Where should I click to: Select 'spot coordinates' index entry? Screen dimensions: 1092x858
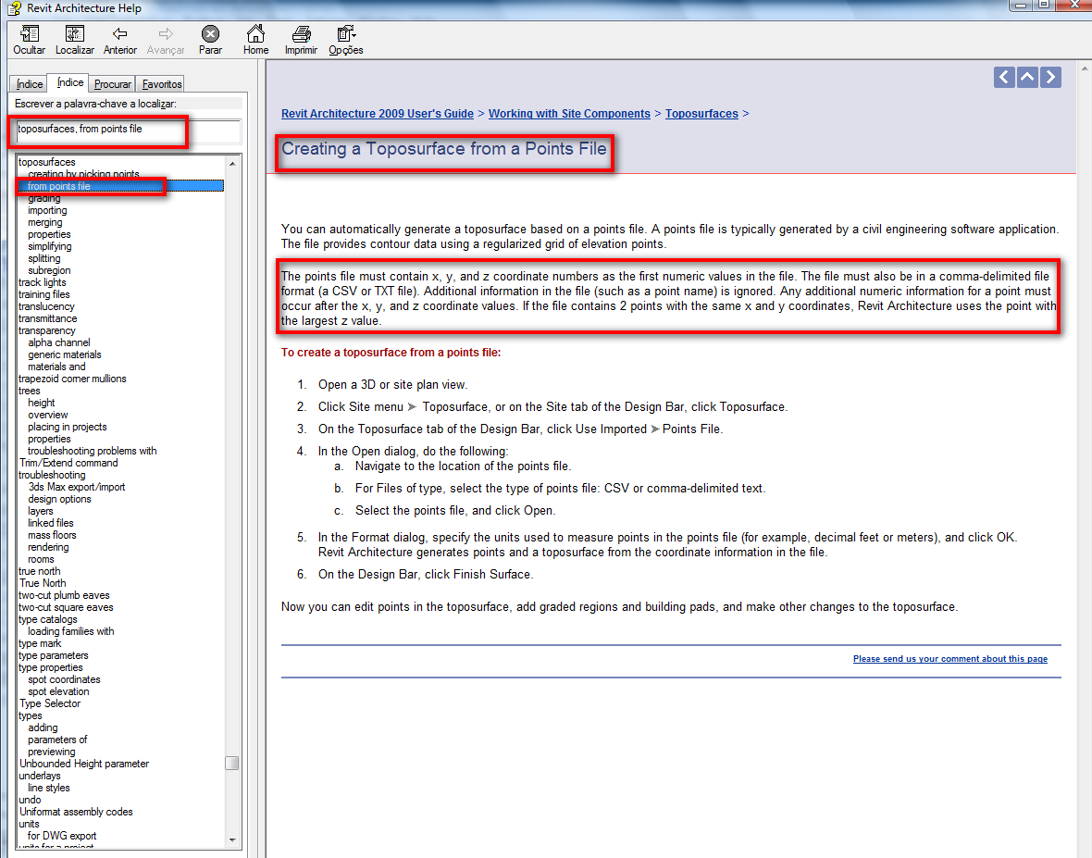[x=63, y=679]
